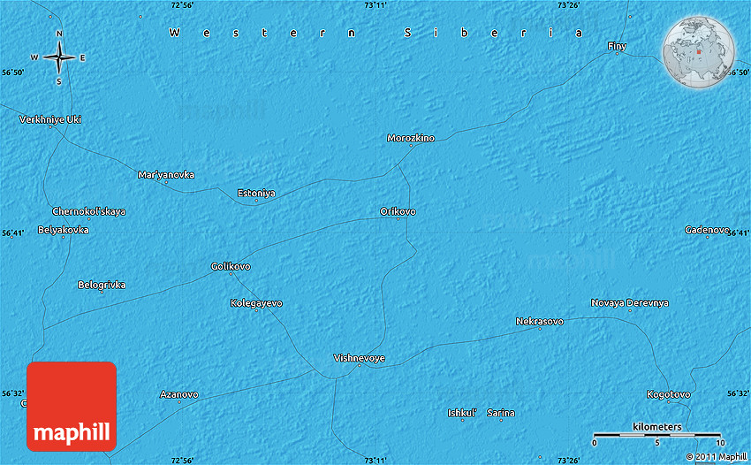Open the © 2011 Maphill copyright link

tap(716, 457)
